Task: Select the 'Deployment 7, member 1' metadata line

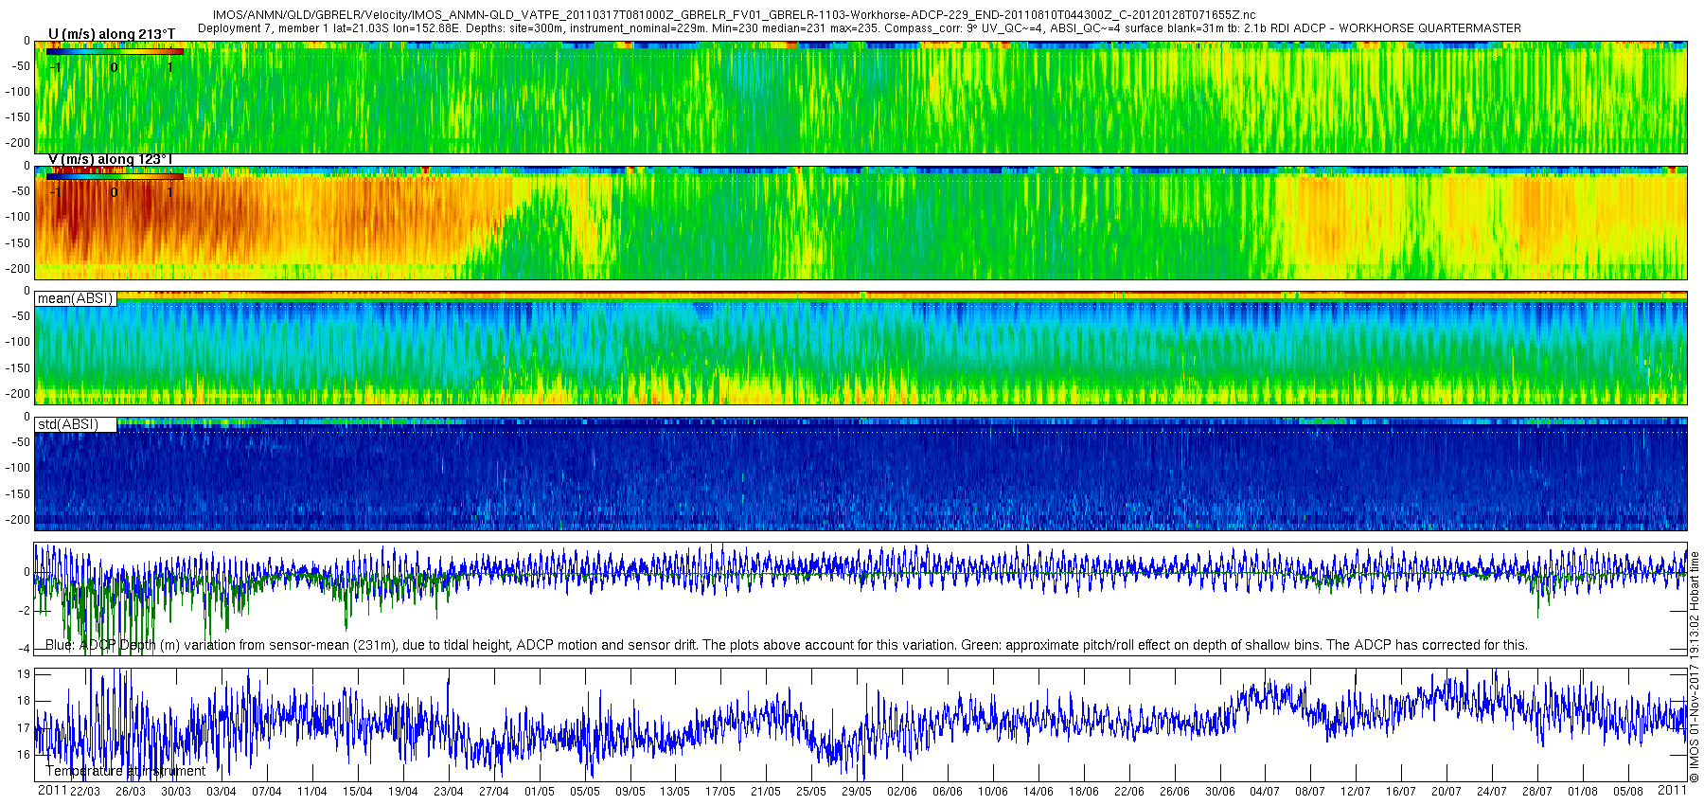Action: [860, 28]
